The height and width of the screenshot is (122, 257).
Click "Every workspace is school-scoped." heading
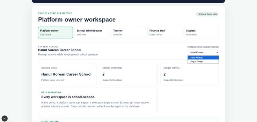click(68, 97)
